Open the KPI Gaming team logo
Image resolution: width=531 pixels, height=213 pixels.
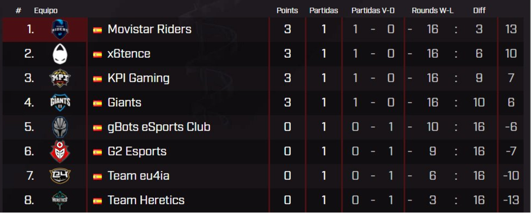point(60,78)
